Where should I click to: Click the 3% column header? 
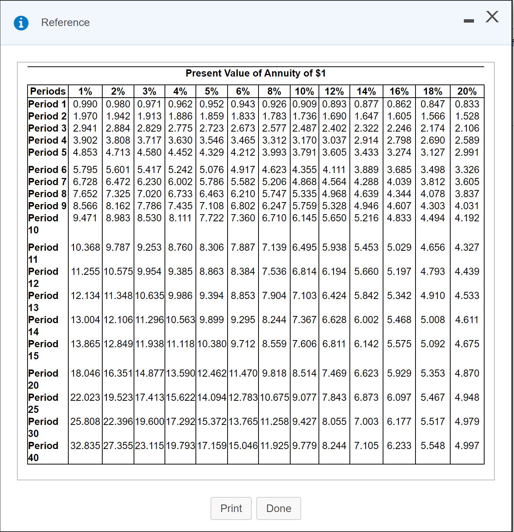tap(149, 91)
